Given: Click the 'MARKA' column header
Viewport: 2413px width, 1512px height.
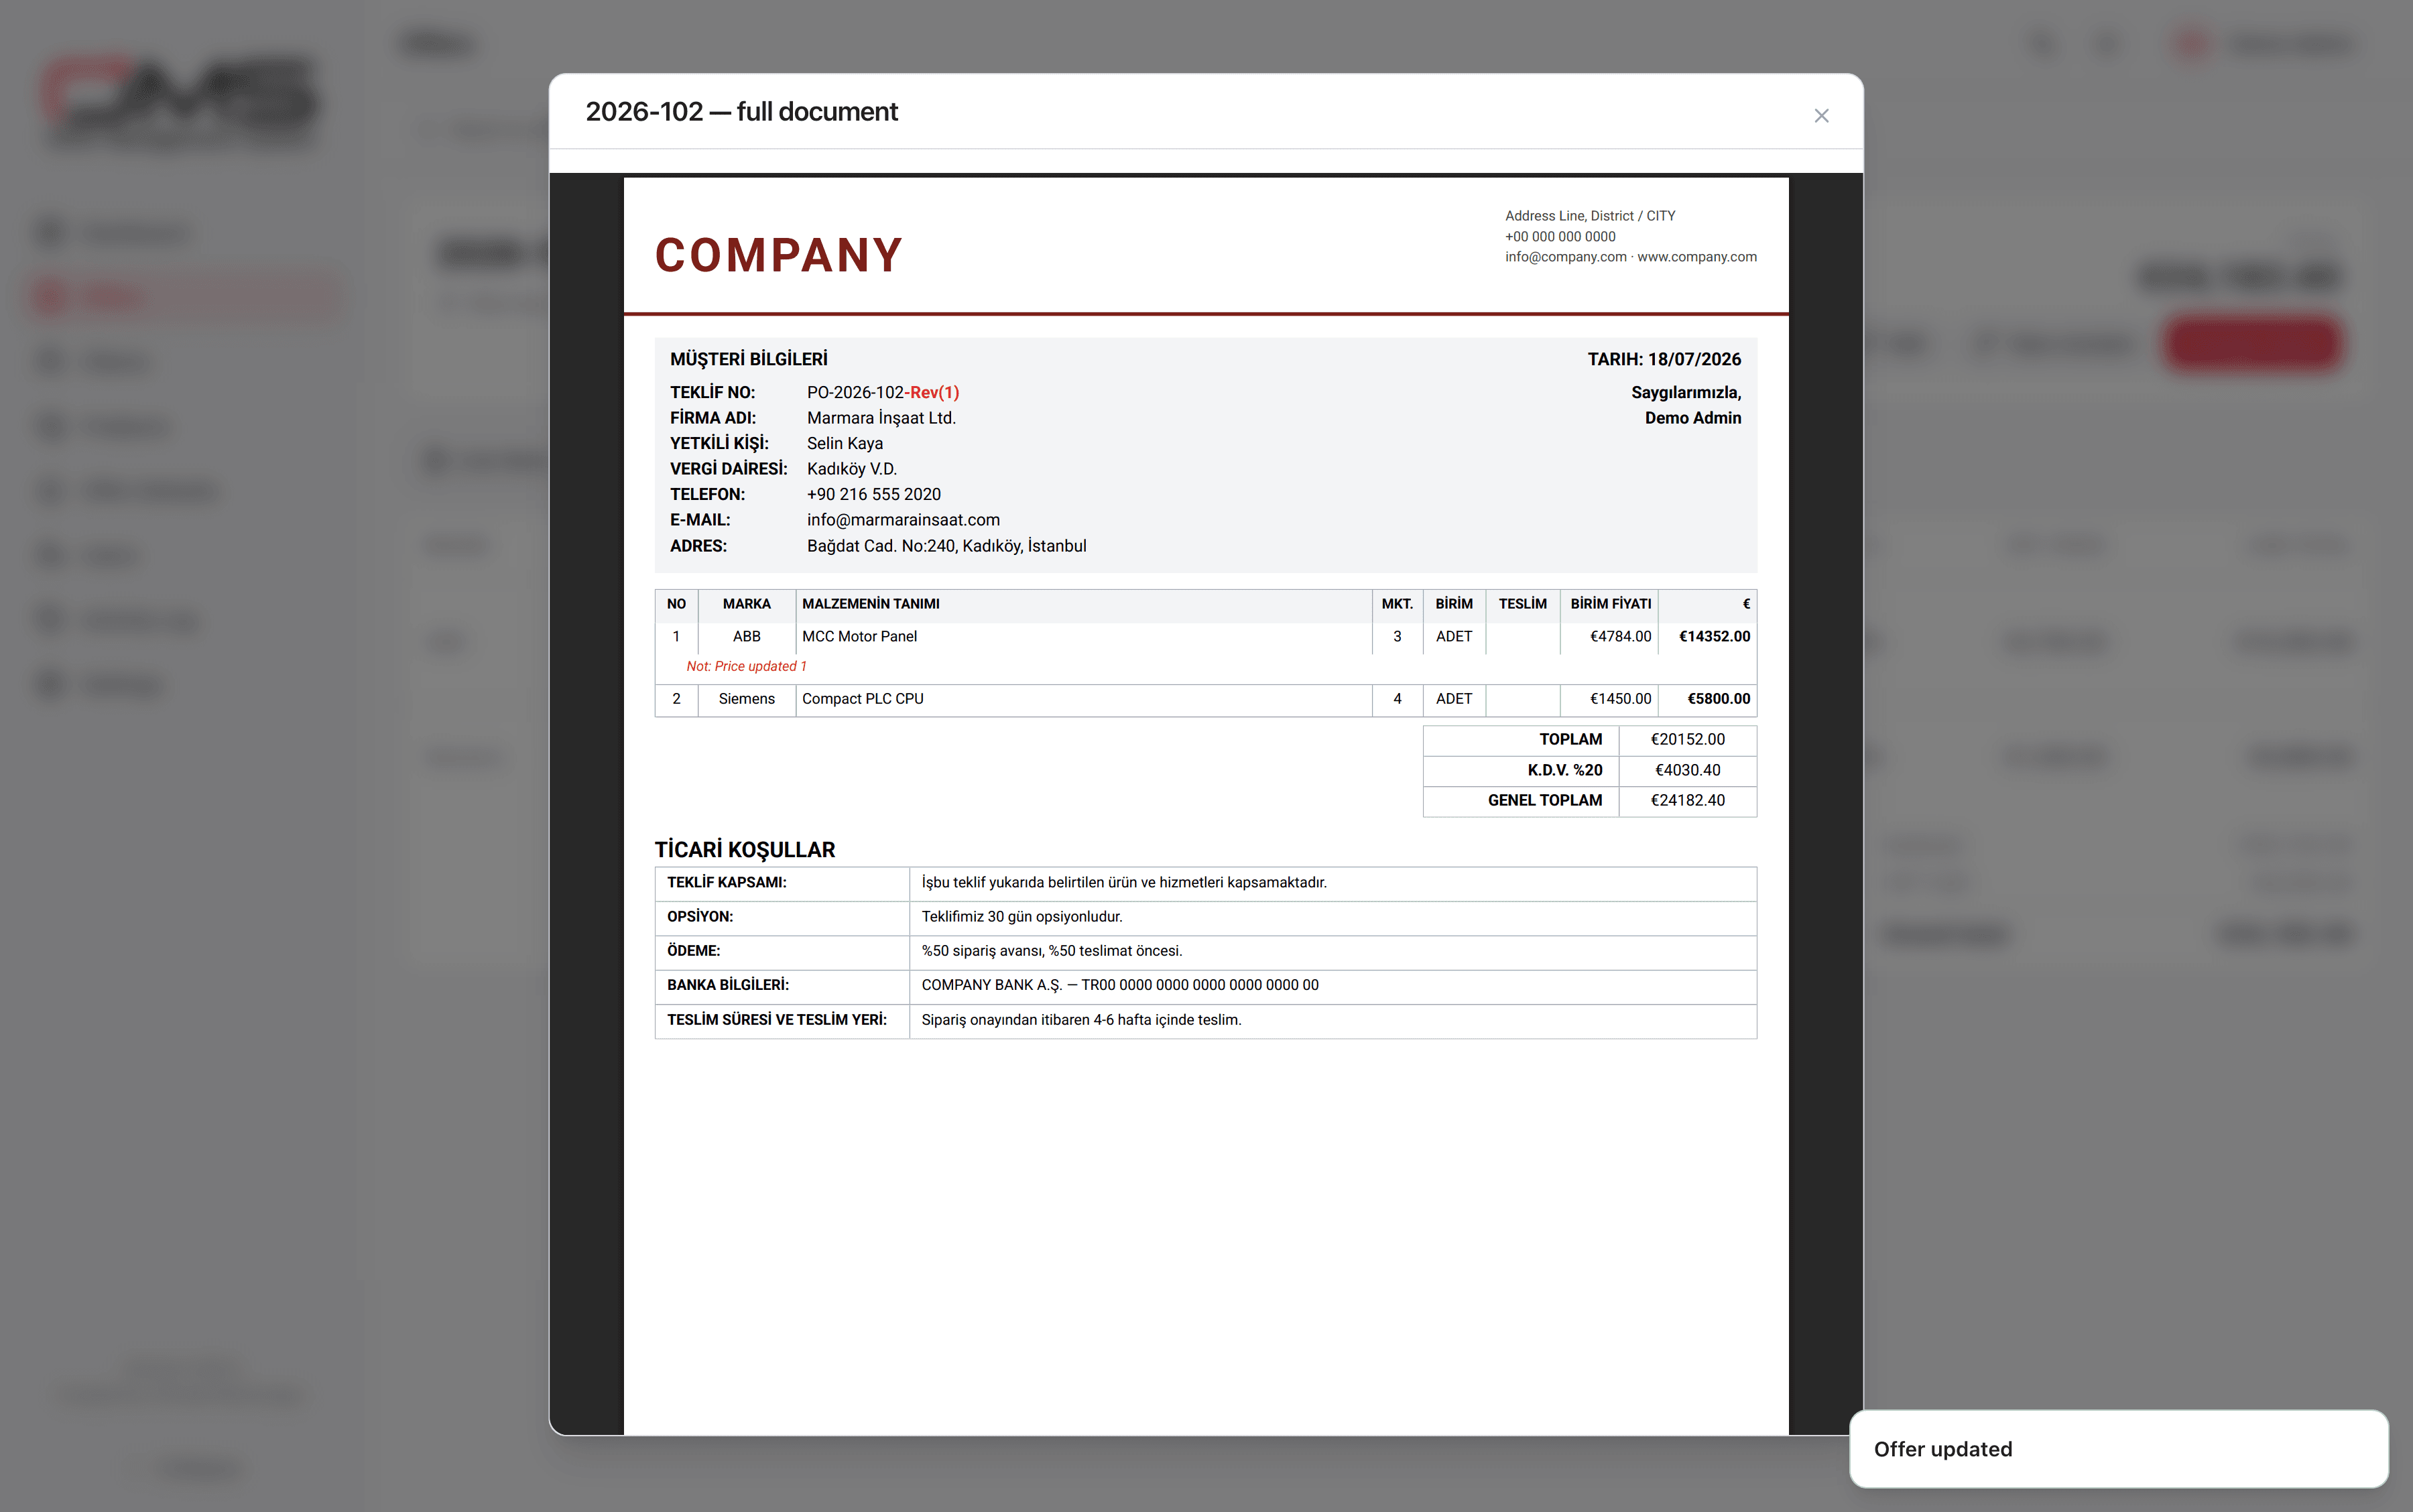Looking at the screenshot, I should (x=746, y=604).
